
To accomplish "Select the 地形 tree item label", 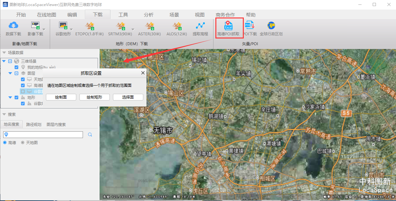I will [x=31, y=97].
